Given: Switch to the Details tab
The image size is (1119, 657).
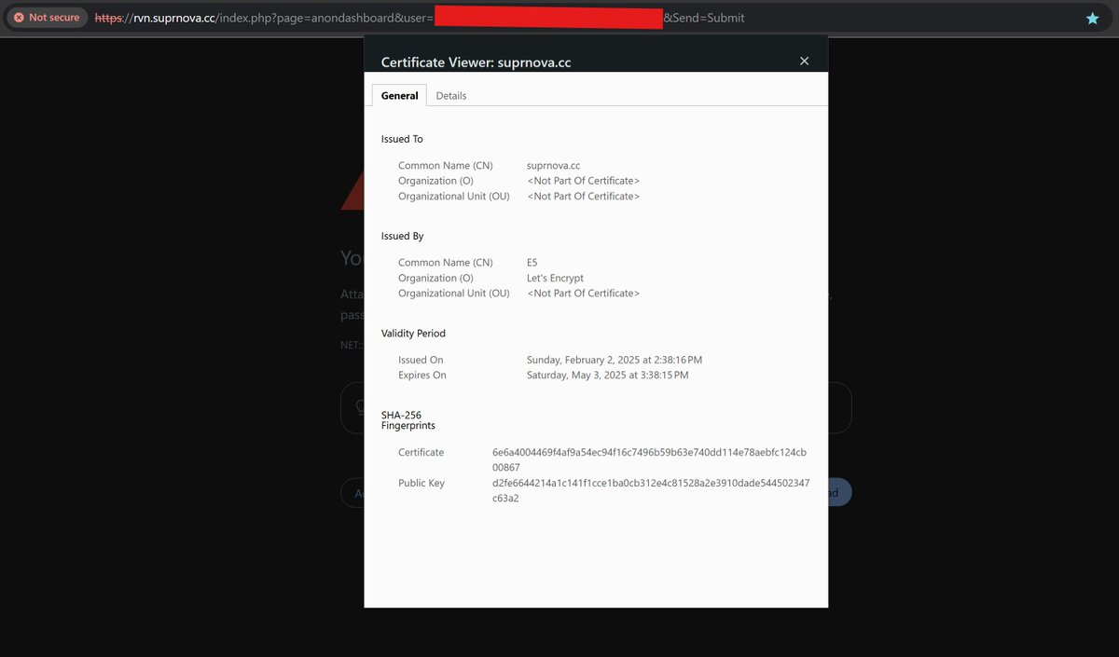Looking at the screenshot, I should click(x=451, y=96).
